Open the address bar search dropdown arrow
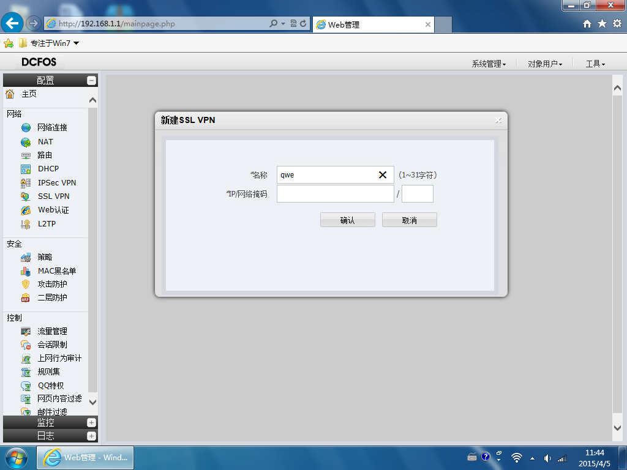 pyautogui.click(x=283, y=24)
